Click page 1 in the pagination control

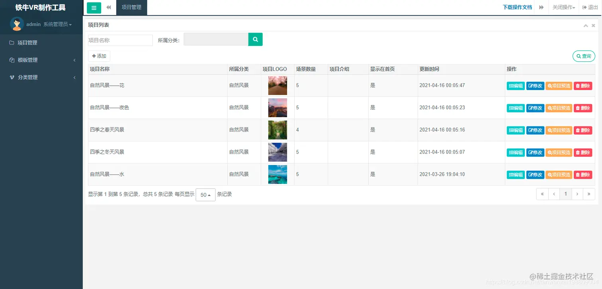click(565, 194)
